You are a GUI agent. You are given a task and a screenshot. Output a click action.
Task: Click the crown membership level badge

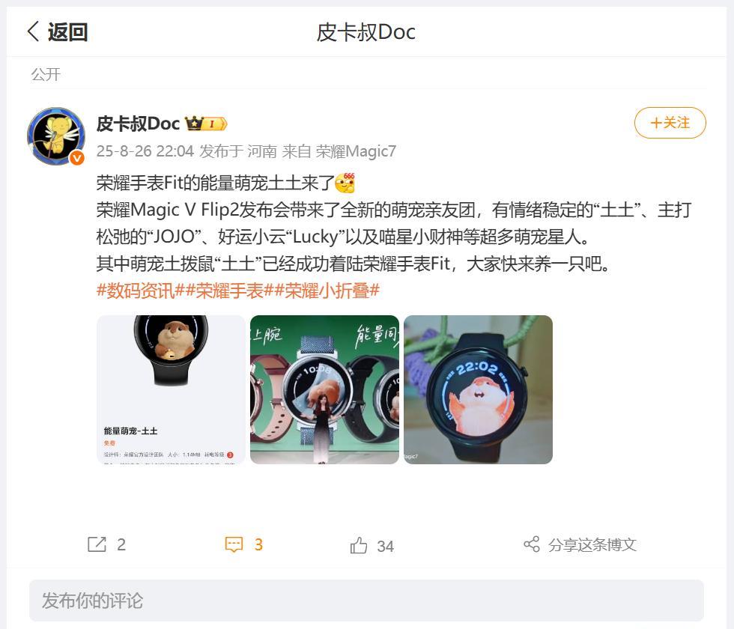(207, 124)
